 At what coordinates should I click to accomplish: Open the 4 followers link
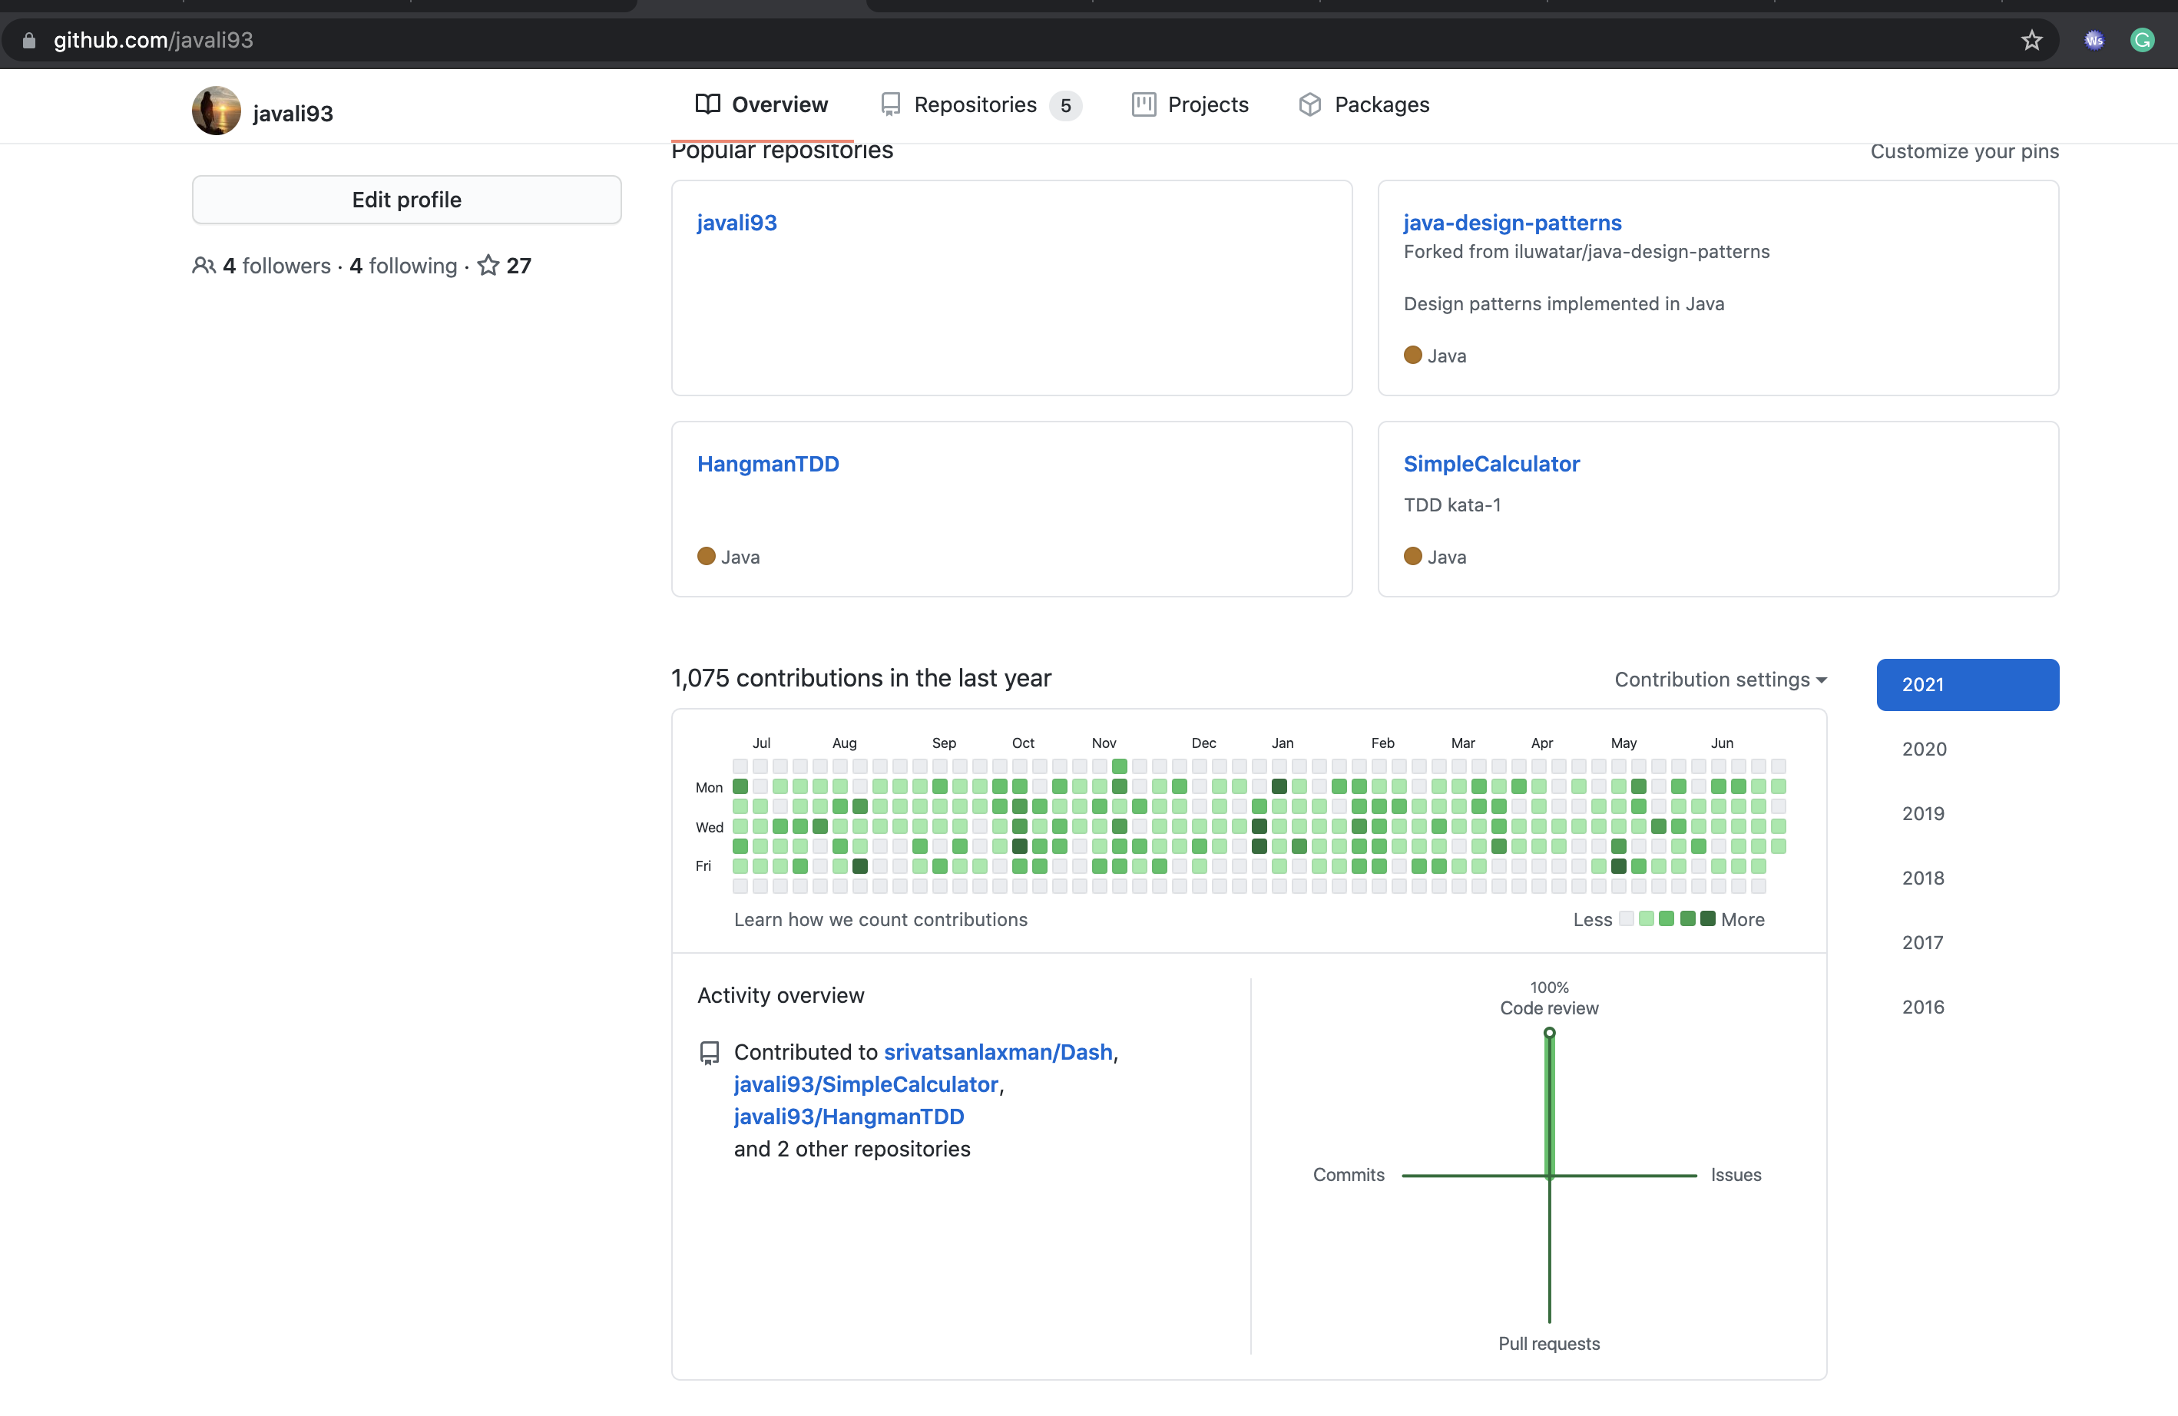click(276, 265)
